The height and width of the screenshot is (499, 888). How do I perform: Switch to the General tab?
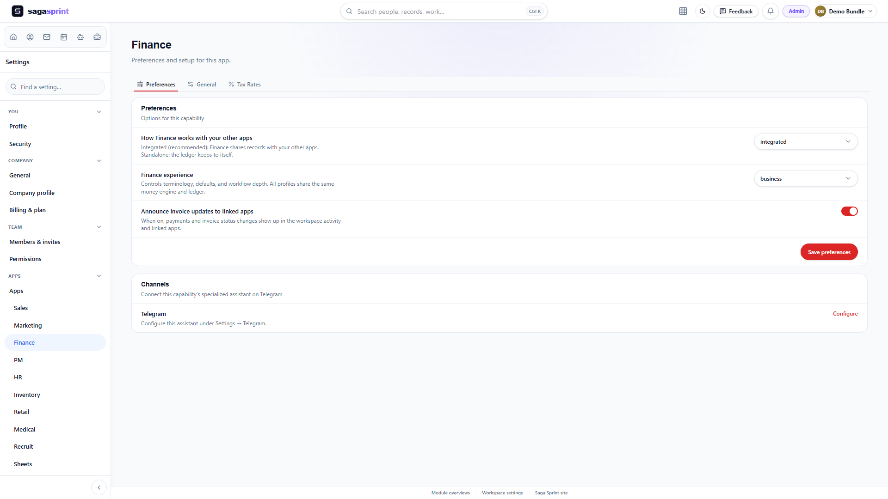click(x=202, y=84)
